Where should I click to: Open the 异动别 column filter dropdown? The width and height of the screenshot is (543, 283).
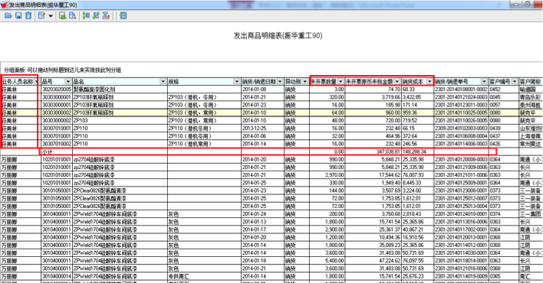pos(304,82)
